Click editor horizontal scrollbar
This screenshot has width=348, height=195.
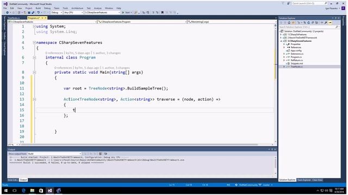tap(139, 145)
